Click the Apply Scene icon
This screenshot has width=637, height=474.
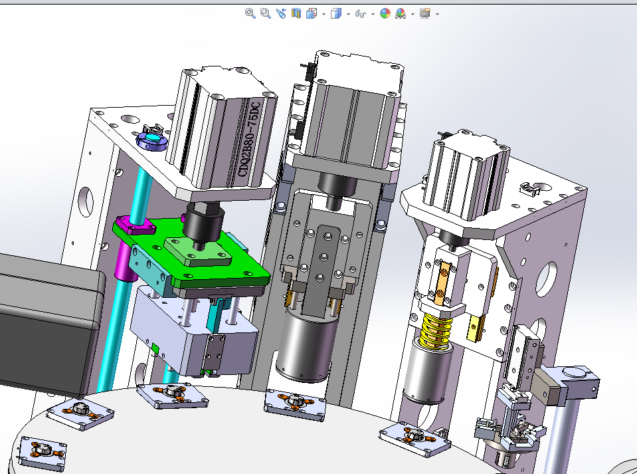(401, 13)
